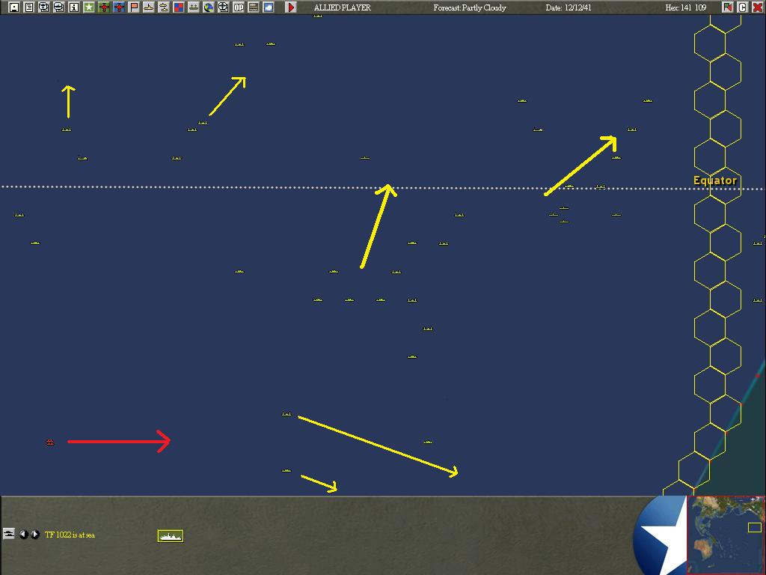
Task: Select the red enemy task force marker
Action: (x=50, y=442)
